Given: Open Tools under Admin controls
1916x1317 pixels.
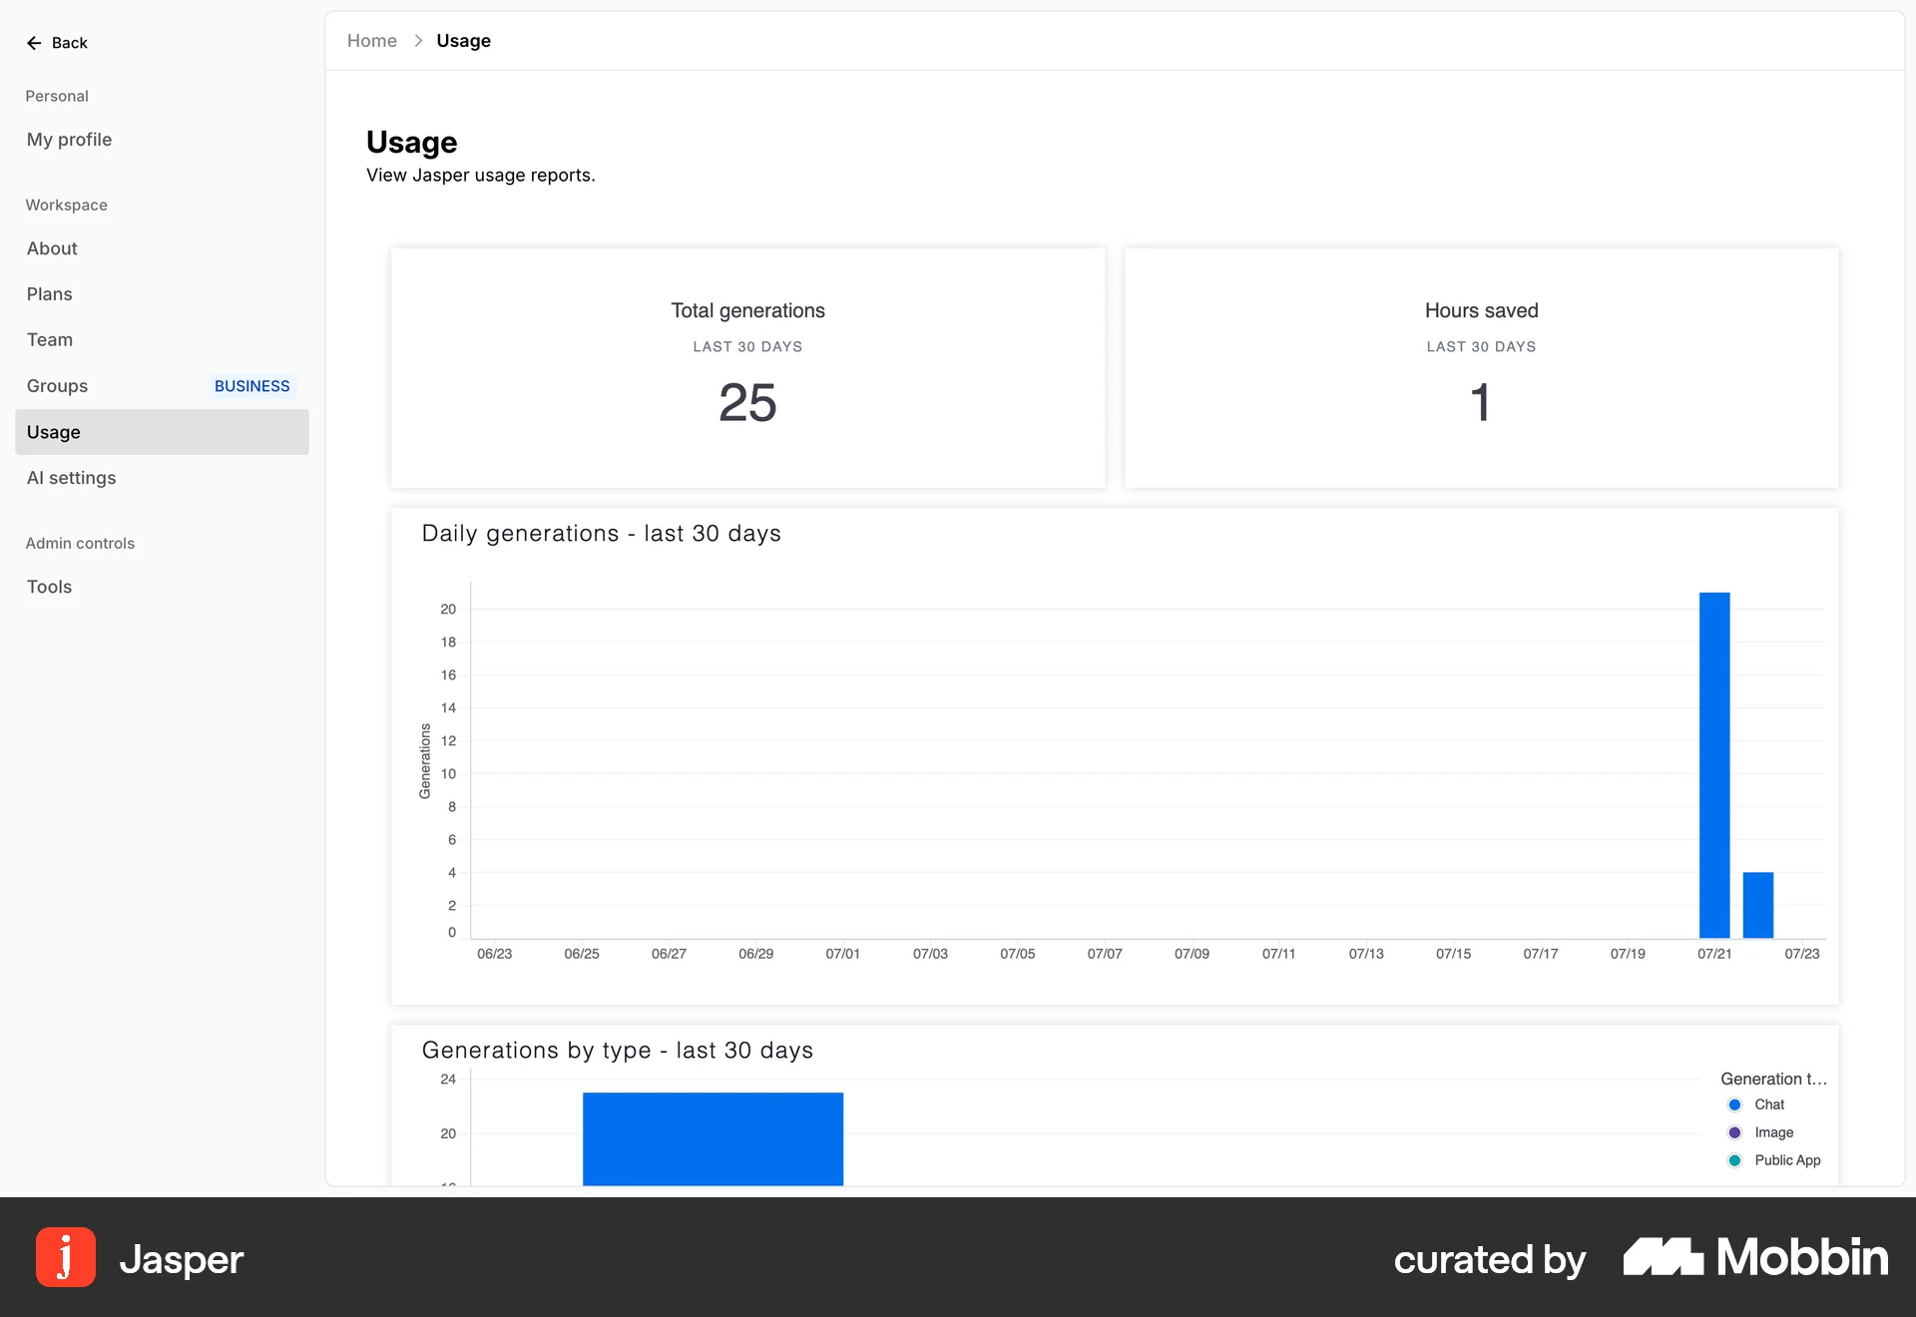Looking at the screenshot, I should [x=48, y=587].
